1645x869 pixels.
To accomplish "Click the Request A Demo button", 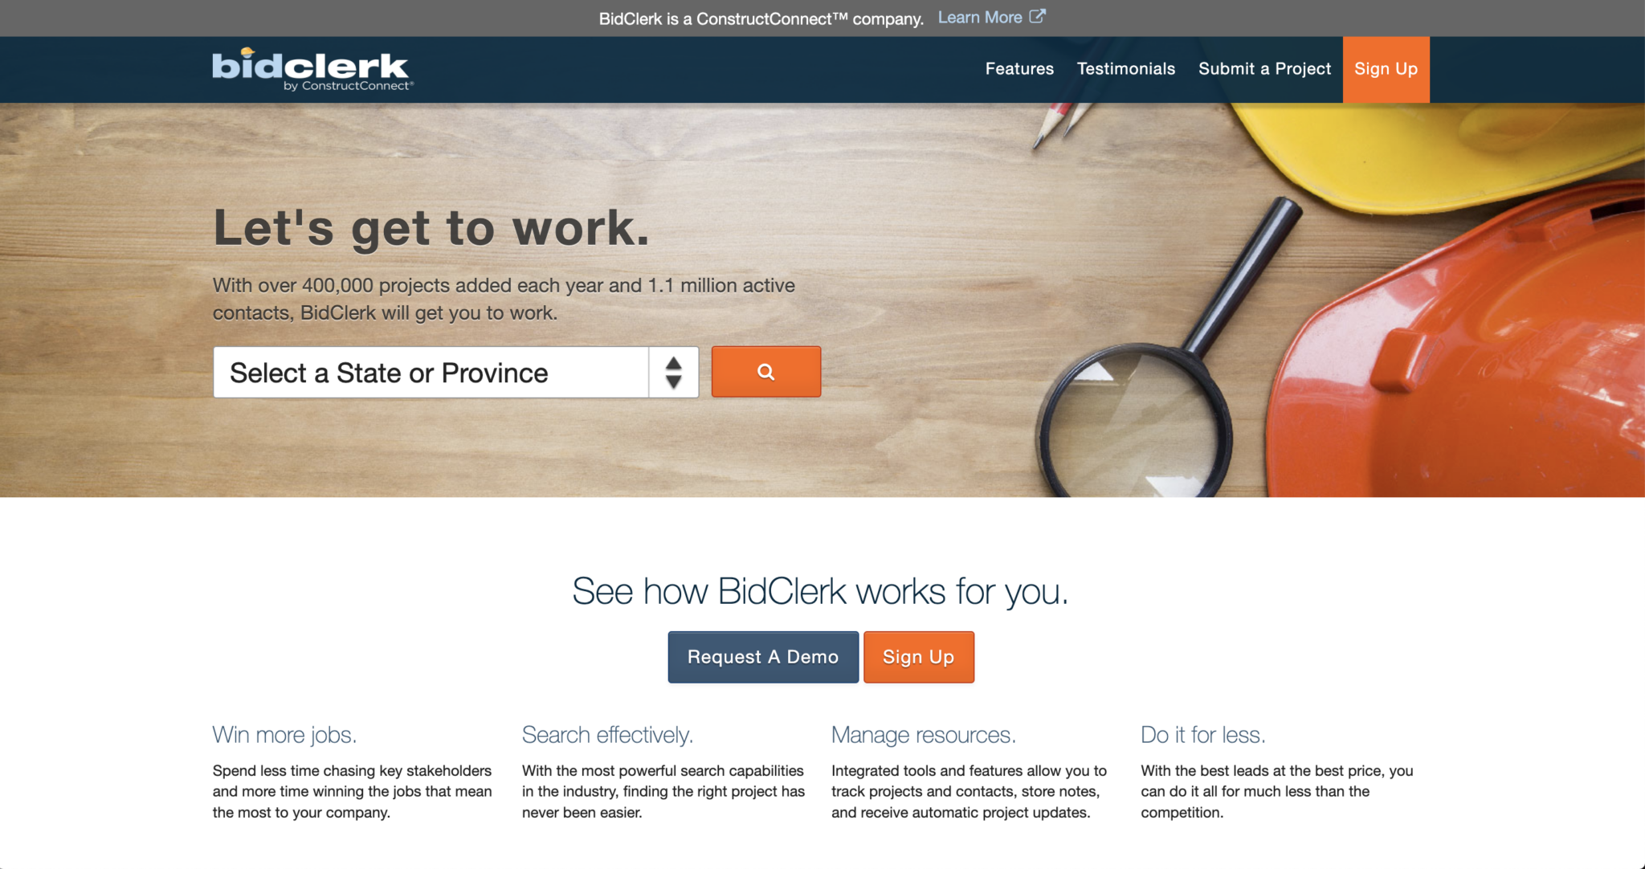I will [763, 656].
